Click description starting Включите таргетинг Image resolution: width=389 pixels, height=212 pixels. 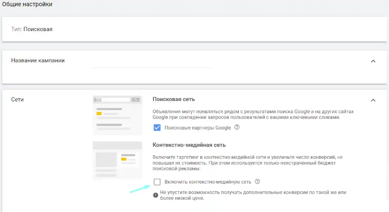248,163
